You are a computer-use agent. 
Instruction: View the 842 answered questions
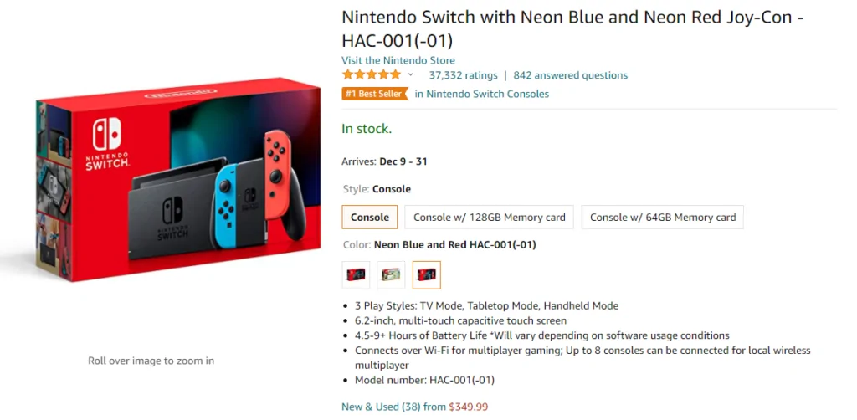coord(570,75)
